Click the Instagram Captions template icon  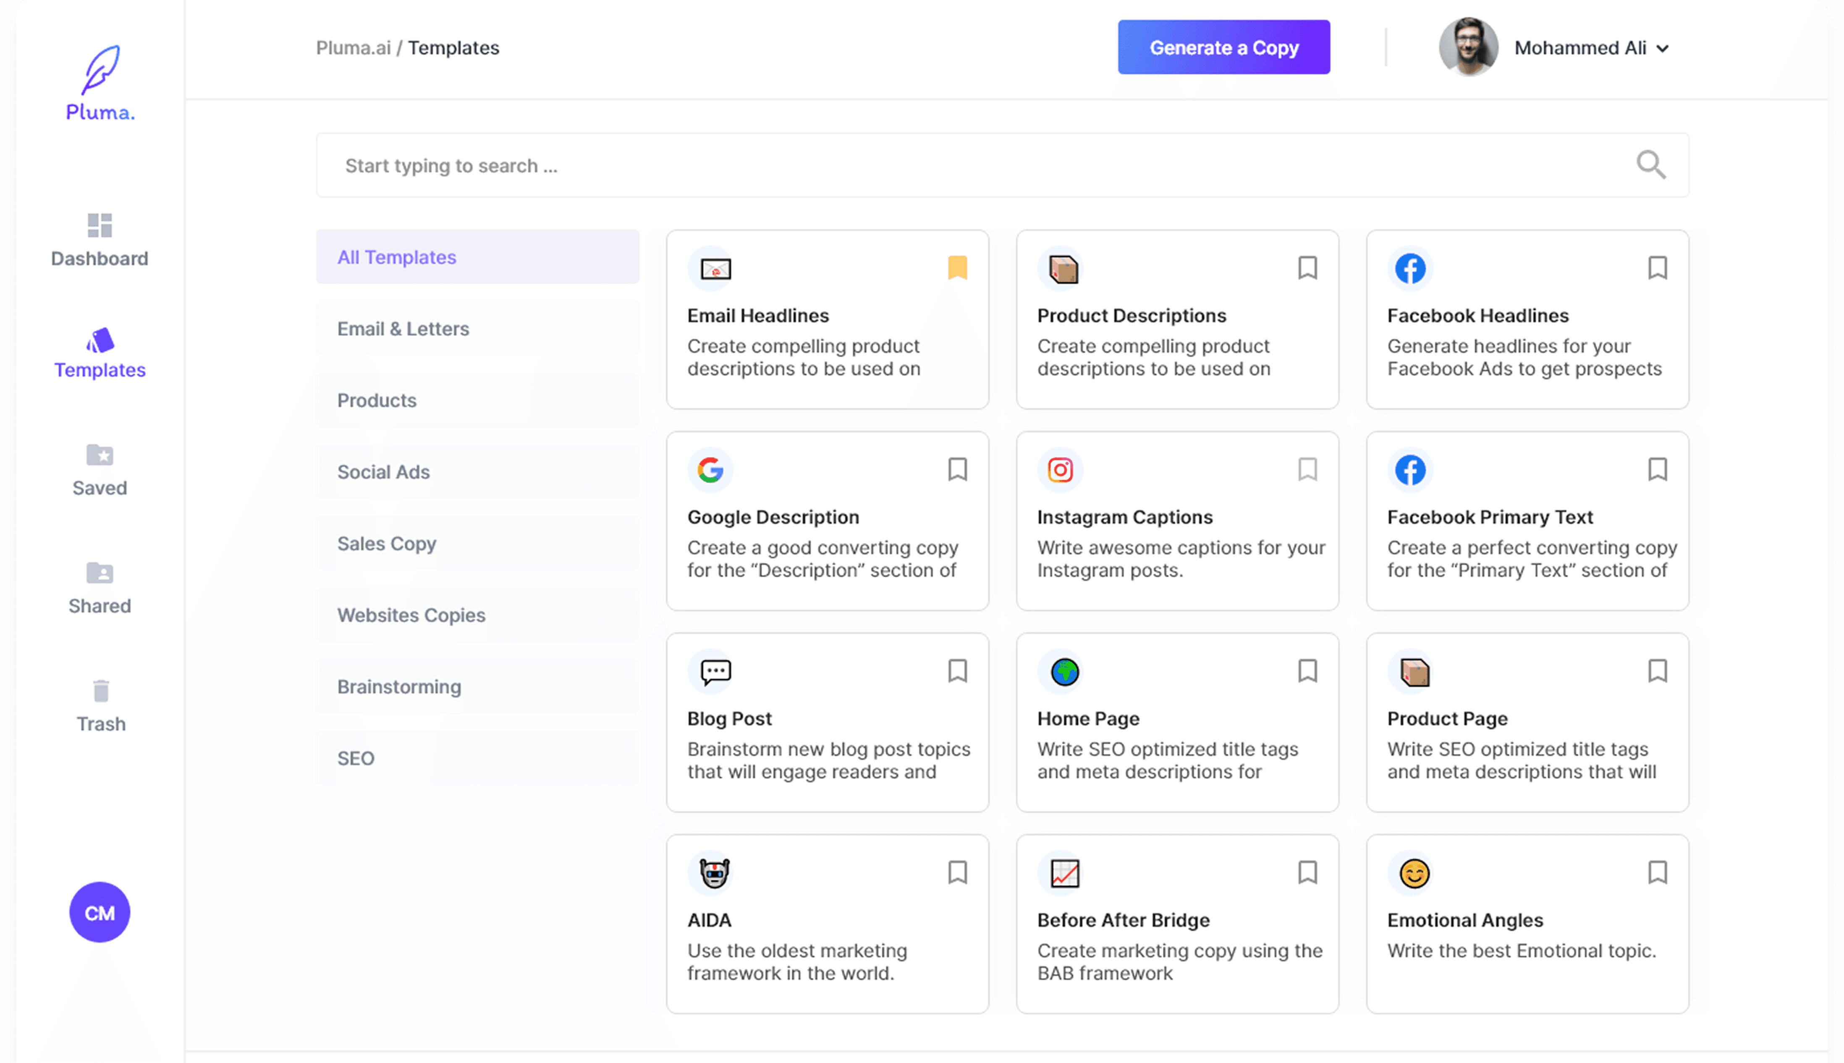point(1060,470)
